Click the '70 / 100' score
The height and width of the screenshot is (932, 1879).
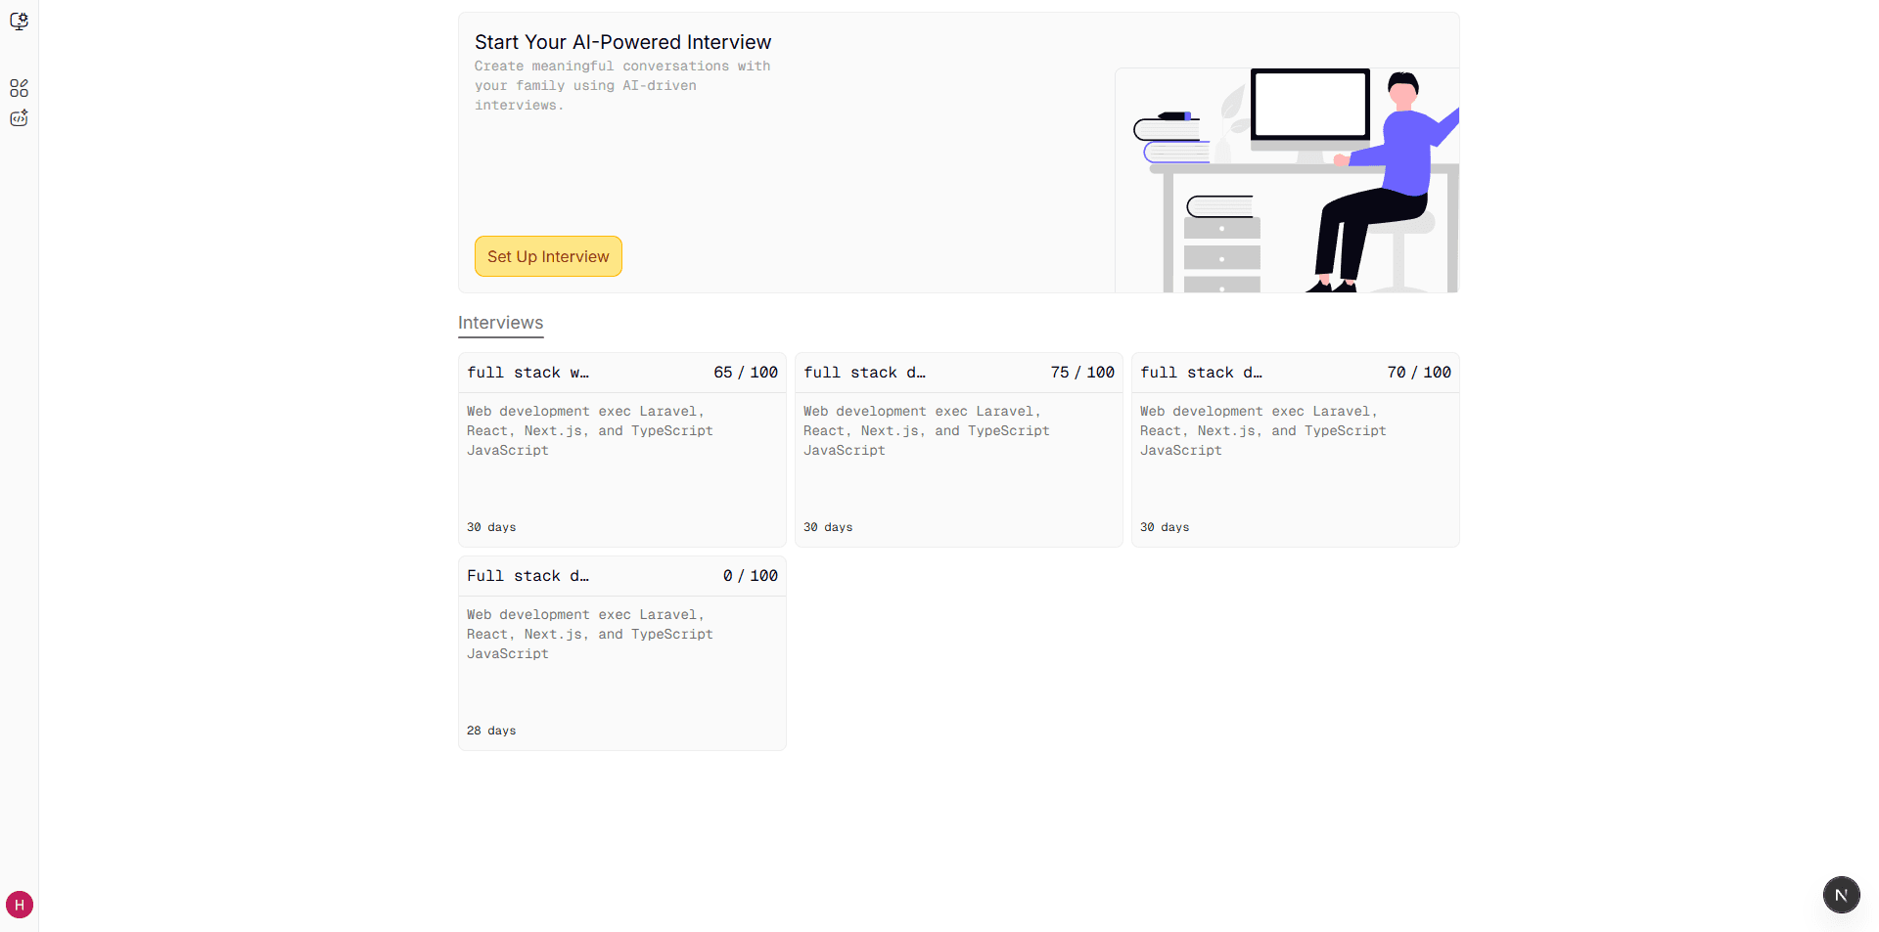tap(1419, 373)
